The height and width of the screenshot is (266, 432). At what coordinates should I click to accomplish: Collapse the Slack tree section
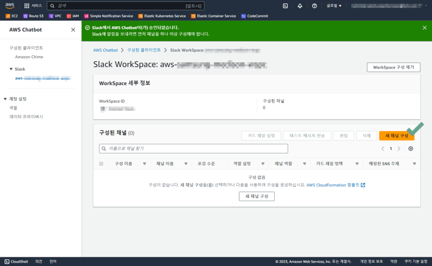(x=11, y=69)
